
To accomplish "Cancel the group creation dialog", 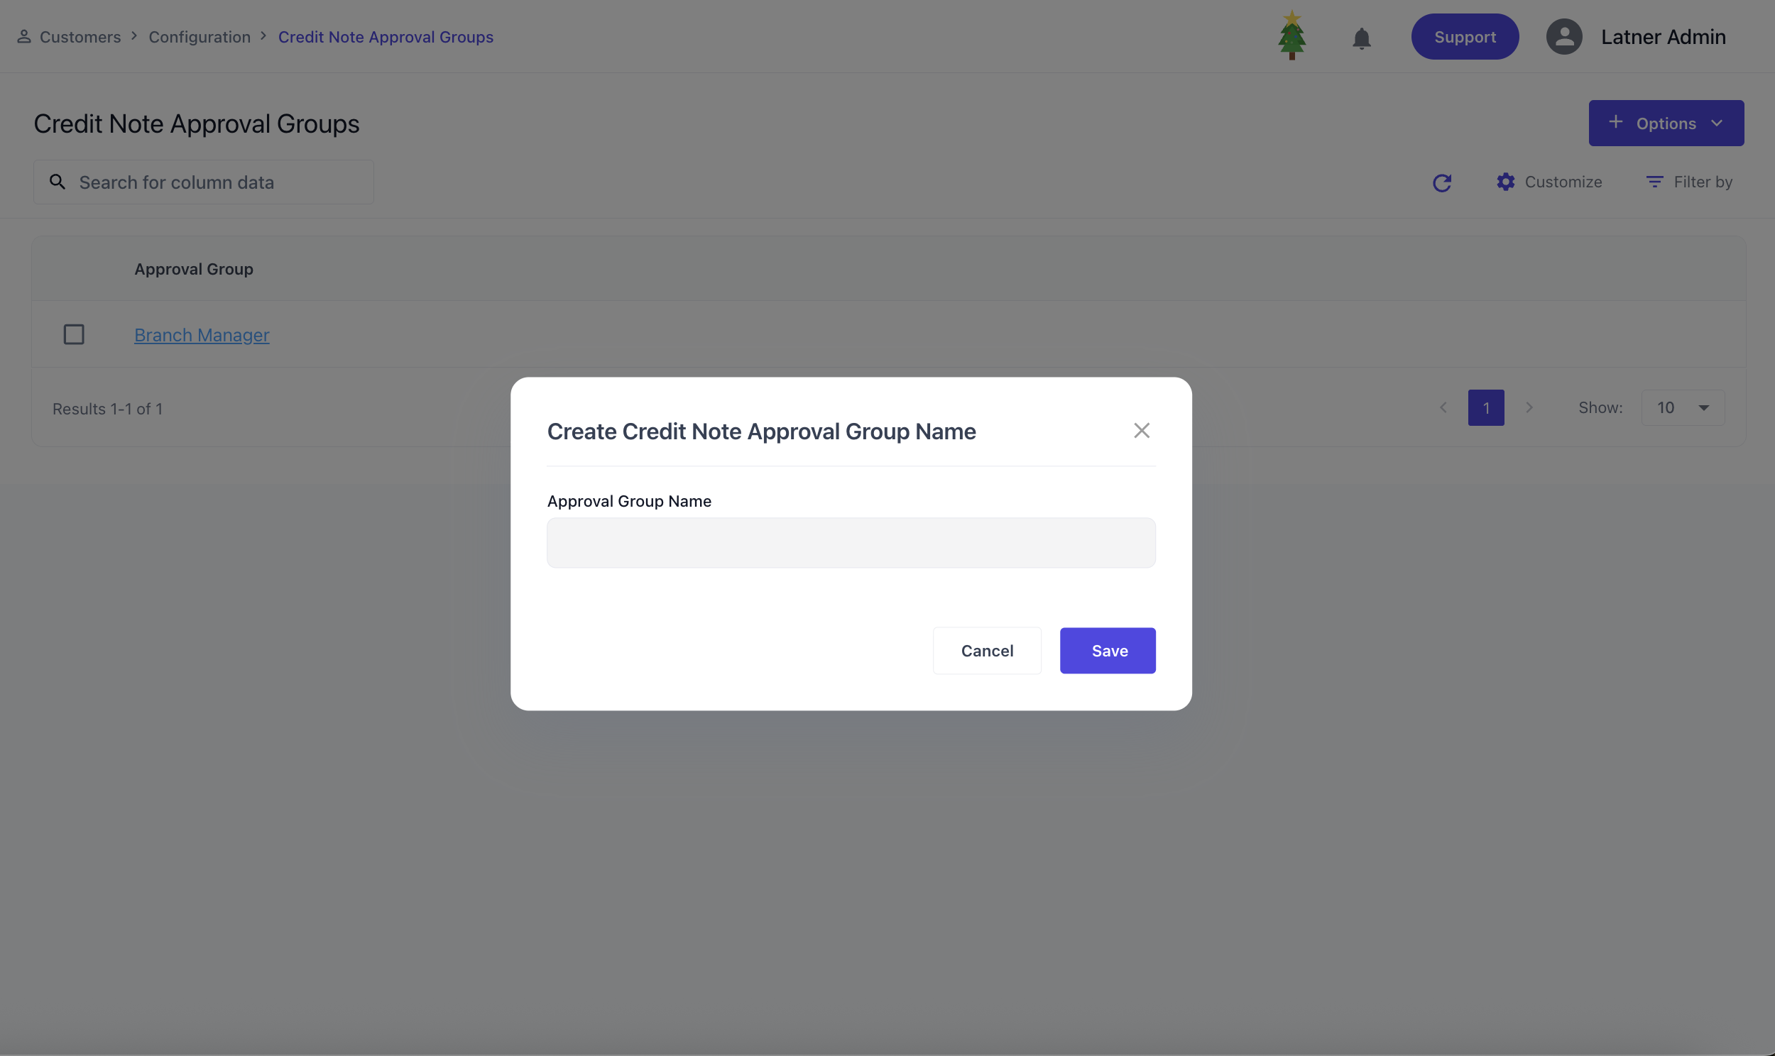I will [x=986, y=650].
